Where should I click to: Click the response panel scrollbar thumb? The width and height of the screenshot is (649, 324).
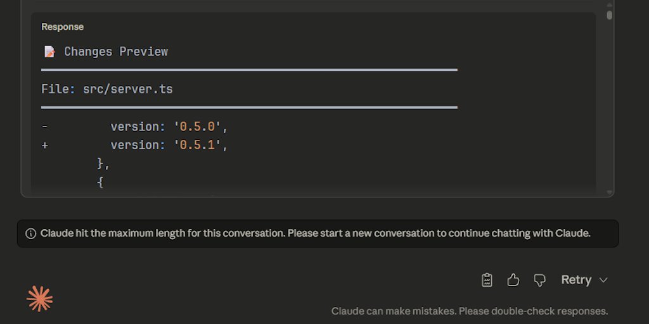pos(609,15)
